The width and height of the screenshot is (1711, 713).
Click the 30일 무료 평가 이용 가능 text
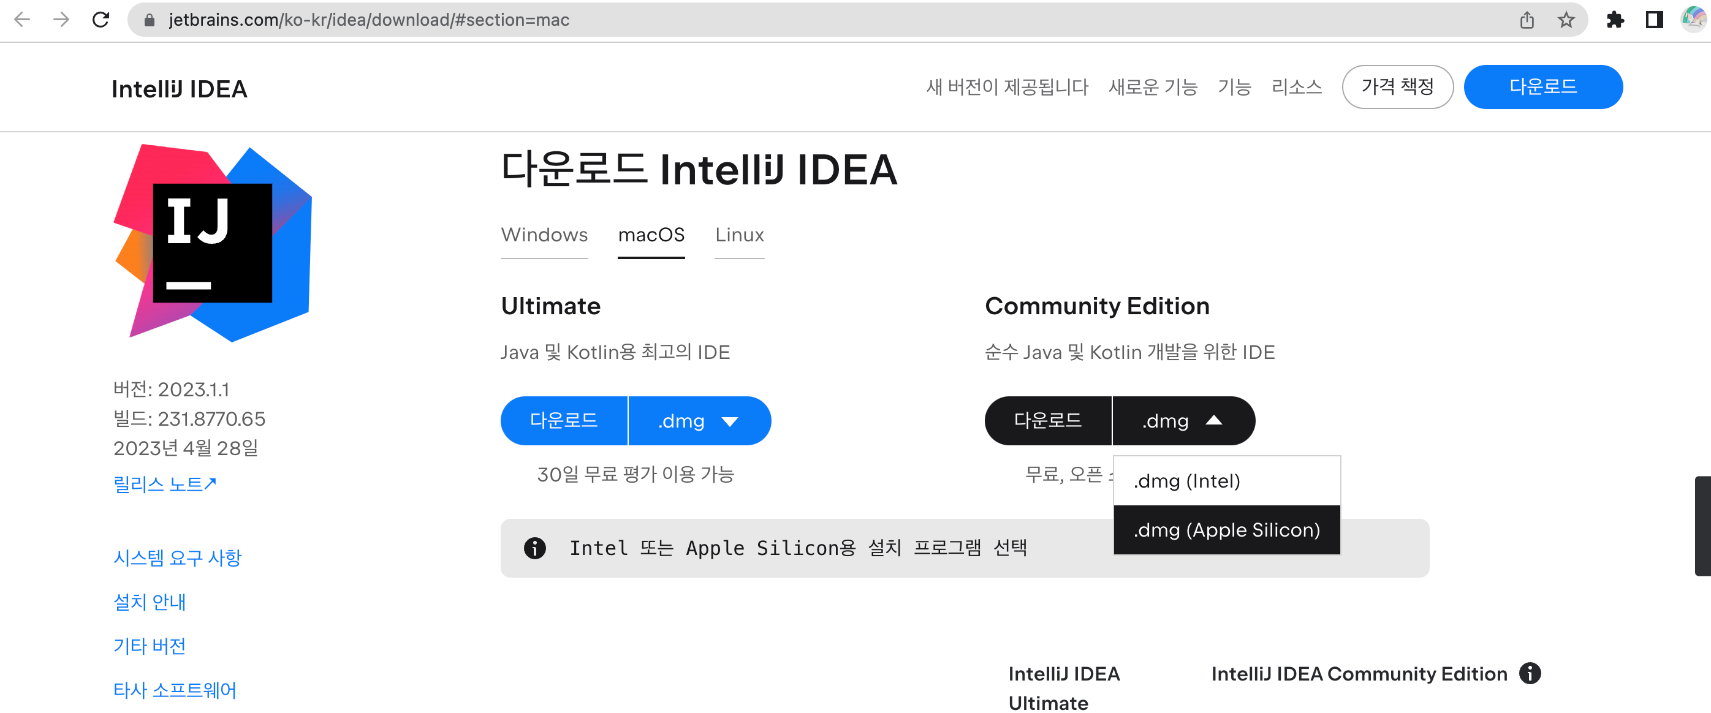[635, 475]
